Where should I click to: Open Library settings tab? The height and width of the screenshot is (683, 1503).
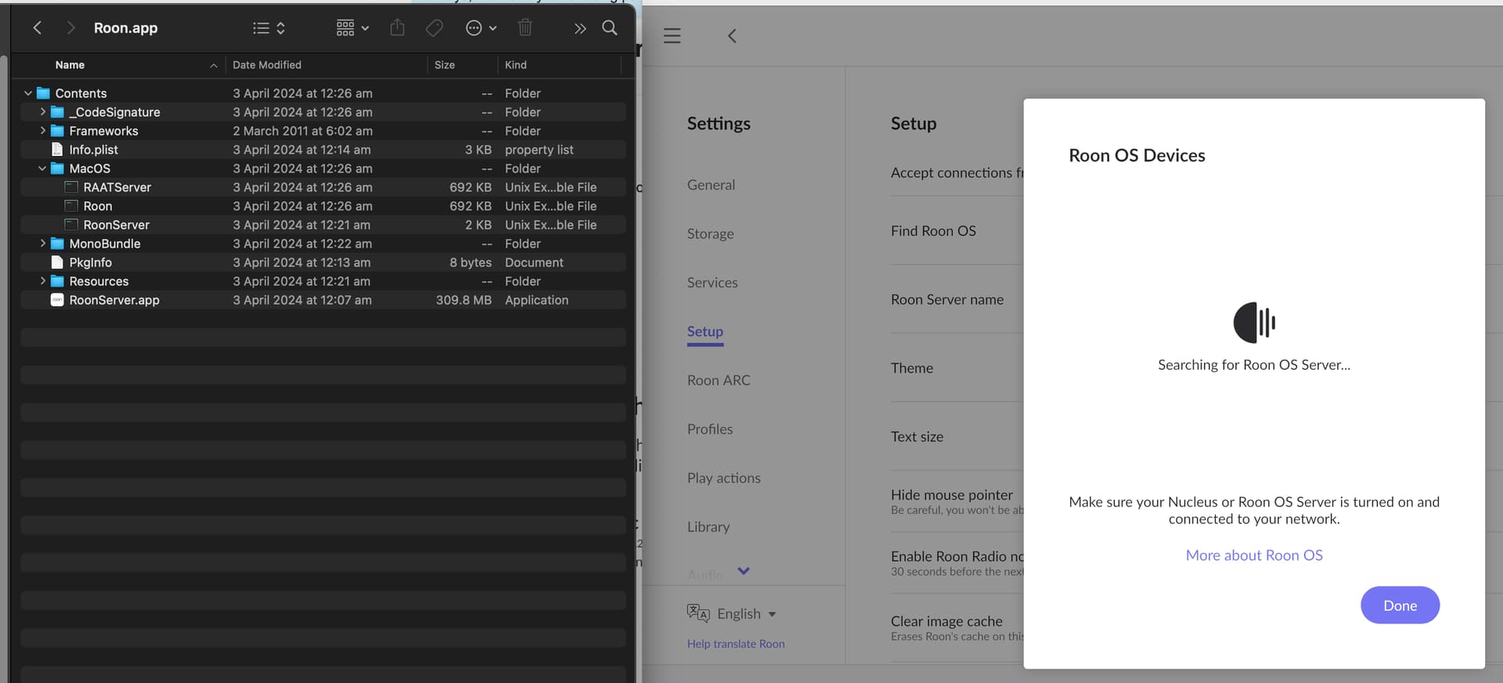click(x=708, y=527)
